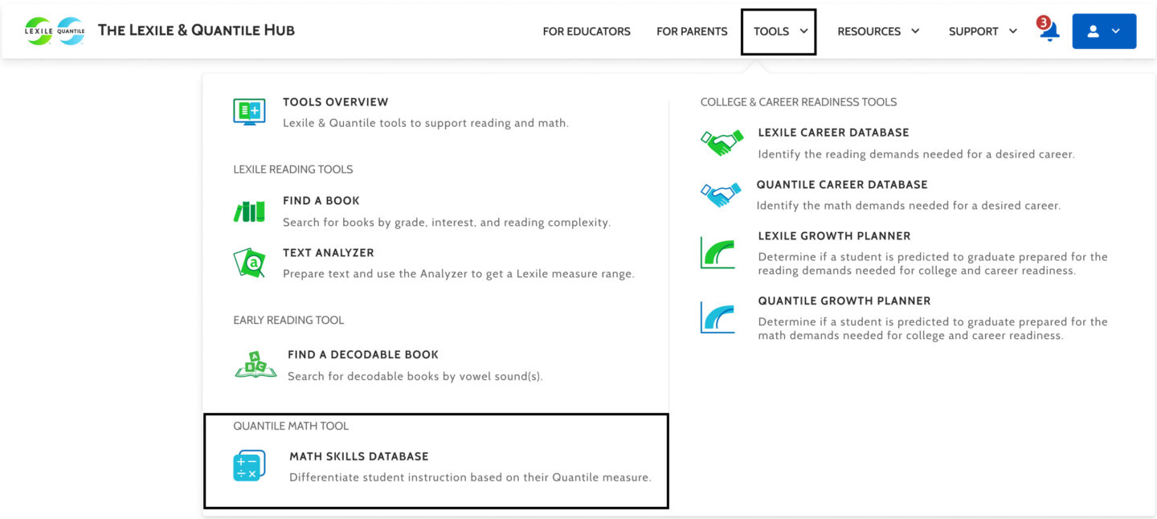Open notifications via the bell icon
Screen dimensions: 1157x519
click(x=1049, y=32)
